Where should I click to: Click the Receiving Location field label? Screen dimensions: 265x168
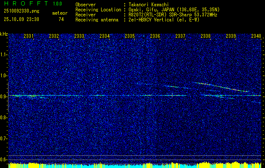pos(98,10)
